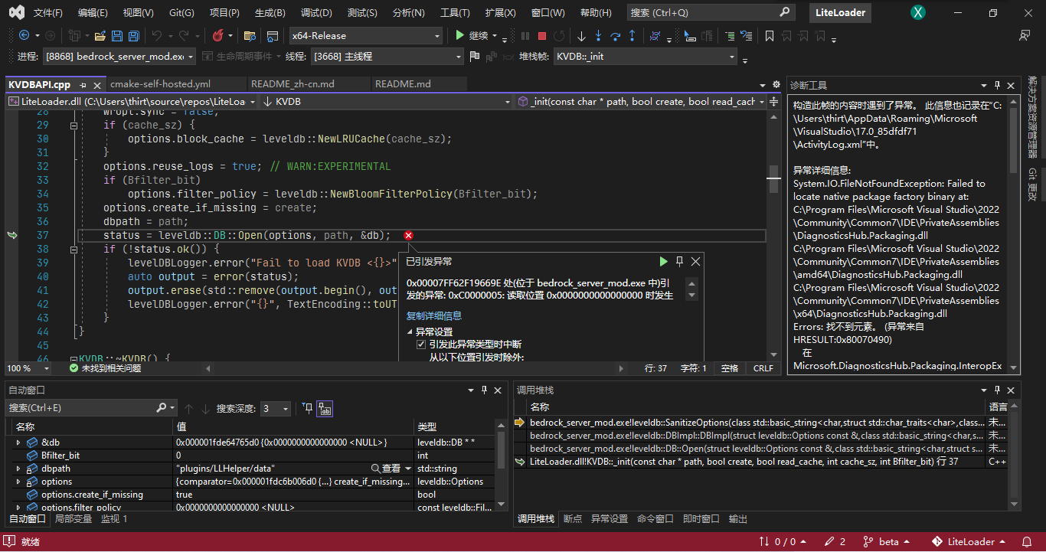1046x552 pixels.
Task: Click the red exception error icon on line 37
Action: [x=408, y=235]
